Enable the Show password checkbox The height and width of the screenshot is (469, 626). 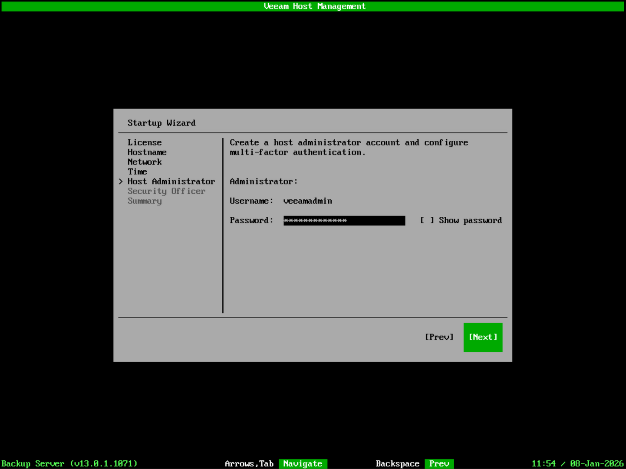427,220
